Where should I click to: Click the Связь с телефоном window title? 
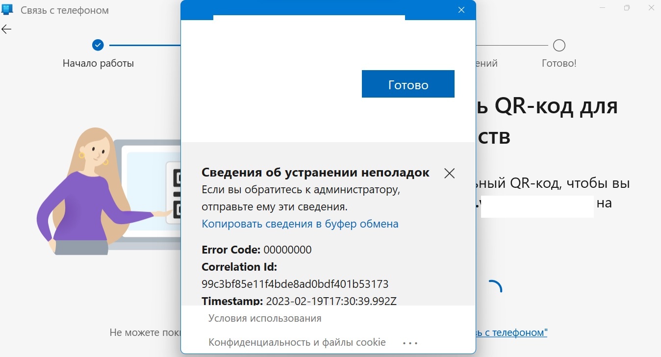click(x=65, y=10)
